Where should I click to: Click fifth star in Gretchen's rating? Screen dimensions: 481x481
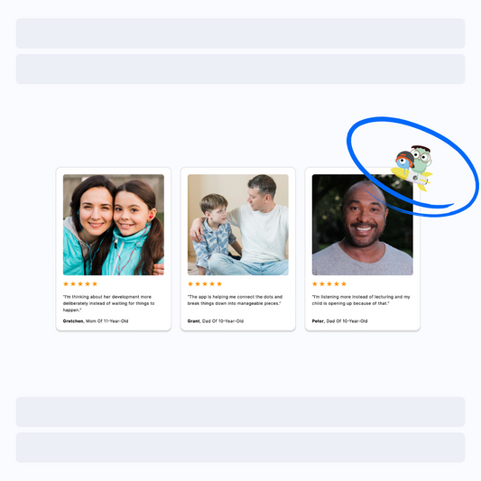click(x=95, y=283)
